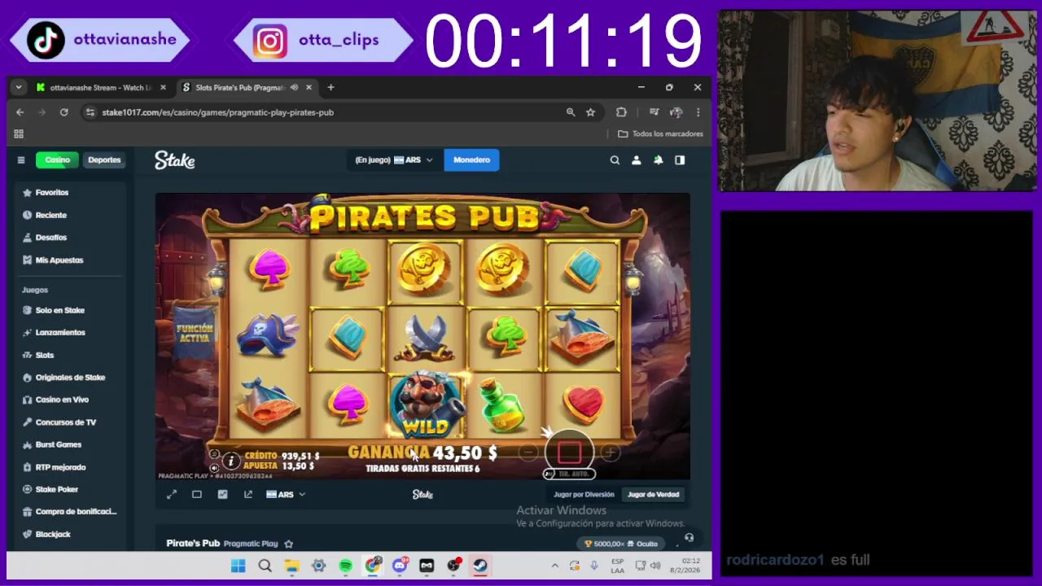
Task: Switch to theatre mode icon
Action: click(x=197, y=495)
